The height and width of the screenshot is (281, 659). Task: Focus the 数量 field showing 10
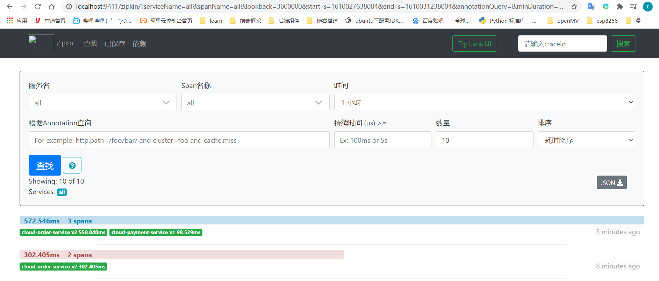click(485, 140)
